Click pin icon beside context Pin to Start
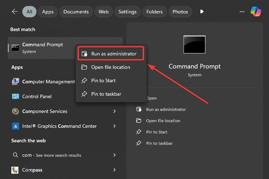This screenshot has height=179, width=269. coord(84,80)
